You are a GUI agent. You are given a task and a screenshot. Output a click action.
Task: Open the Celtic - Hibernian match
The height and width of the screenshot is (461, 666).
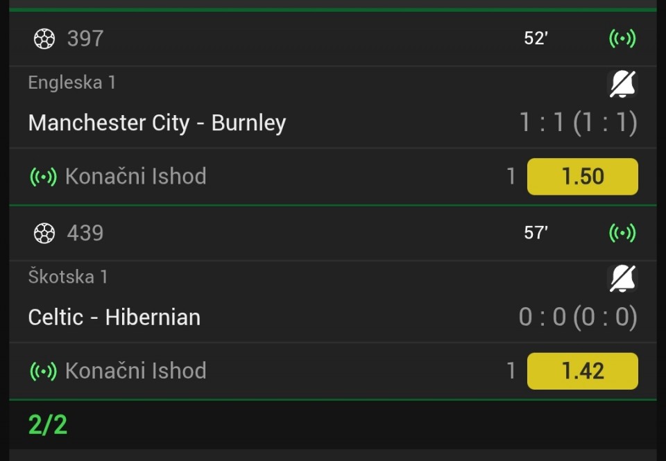click(114, 318)
